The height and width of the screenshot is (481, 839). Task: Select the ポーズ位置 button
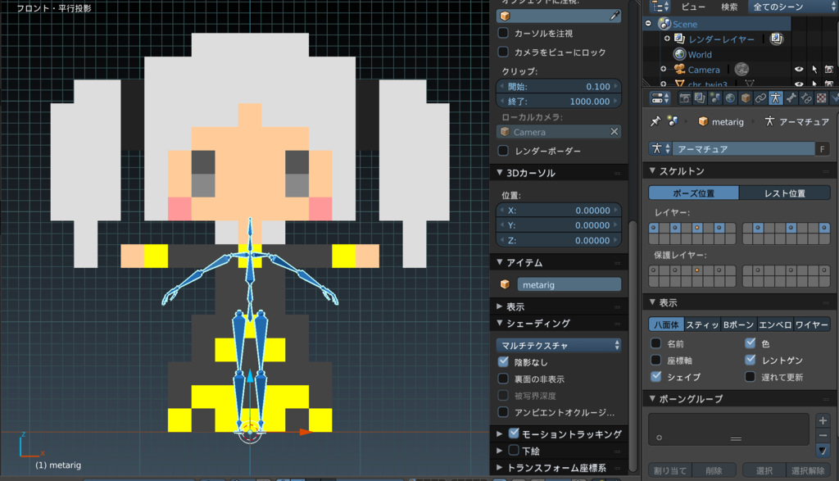pyautogui.click(x=694, y=193)
